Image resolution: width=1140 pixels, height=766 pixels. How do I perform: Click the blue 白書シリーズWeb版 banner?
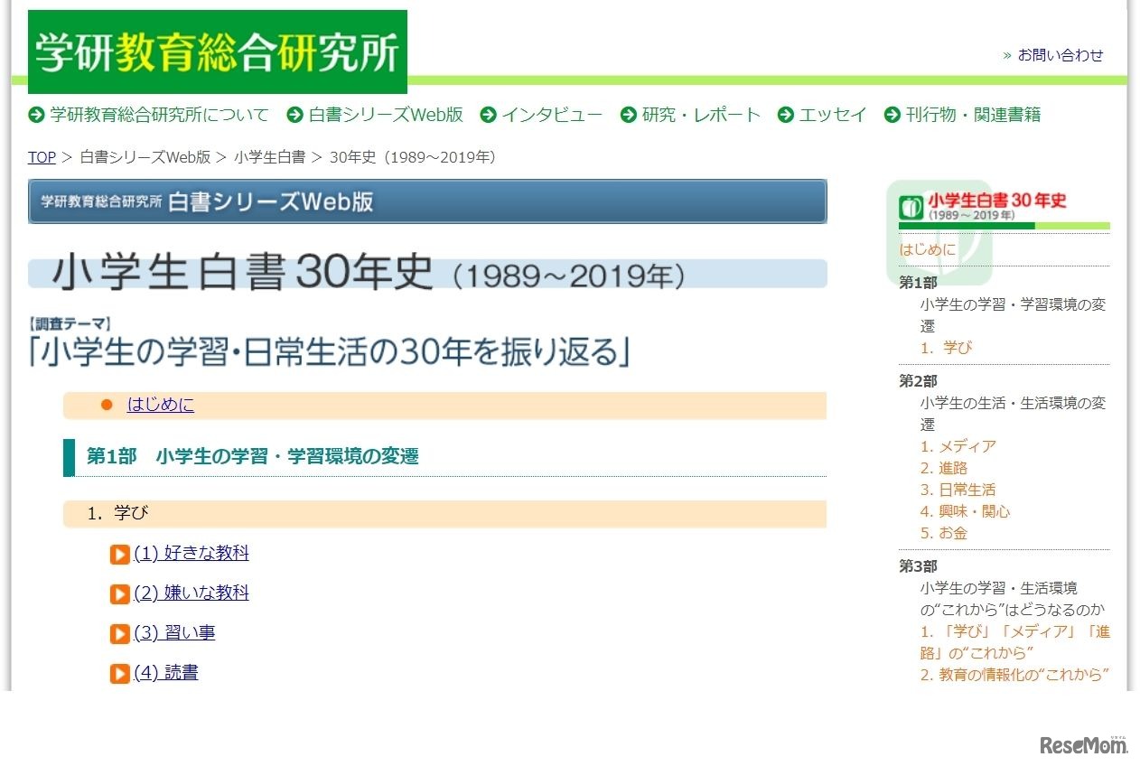pyautogui.click(x=427, y=201)
